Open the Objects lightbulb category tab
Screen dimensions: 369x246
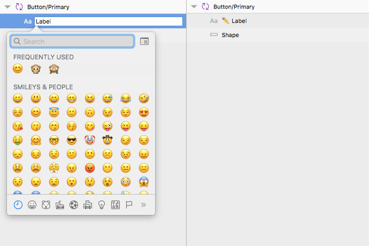pyautogui.click(x=102, y=205)
